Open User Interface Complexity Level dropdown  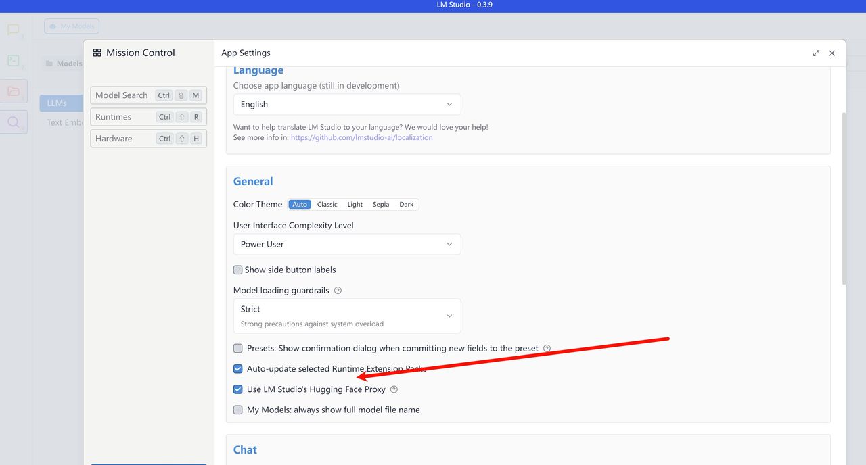[x=347, y=244]
